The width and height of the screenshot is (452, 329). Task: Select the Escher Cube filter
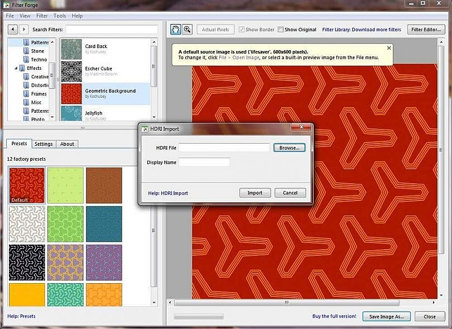coord(105,71)
